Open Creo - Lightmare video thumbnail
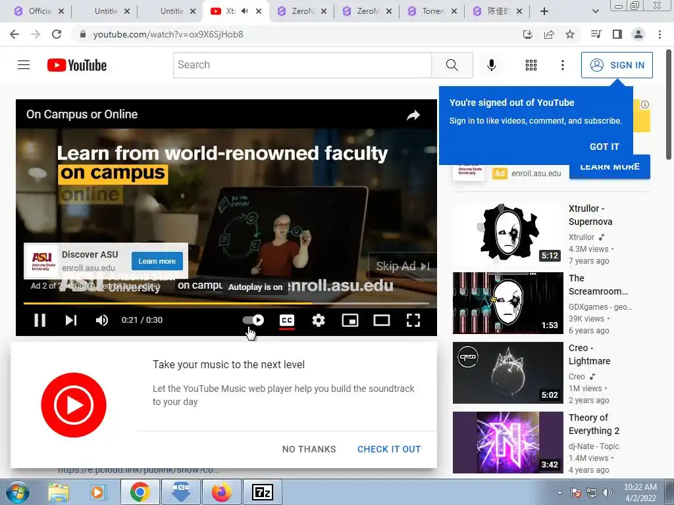The height and width of the screenshot is (505, 674). (507, 373)
